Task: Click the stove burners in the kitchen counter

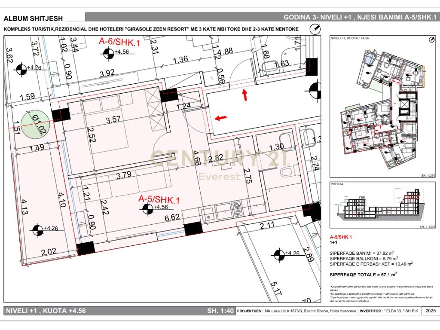Action: (x=238, y=209)
